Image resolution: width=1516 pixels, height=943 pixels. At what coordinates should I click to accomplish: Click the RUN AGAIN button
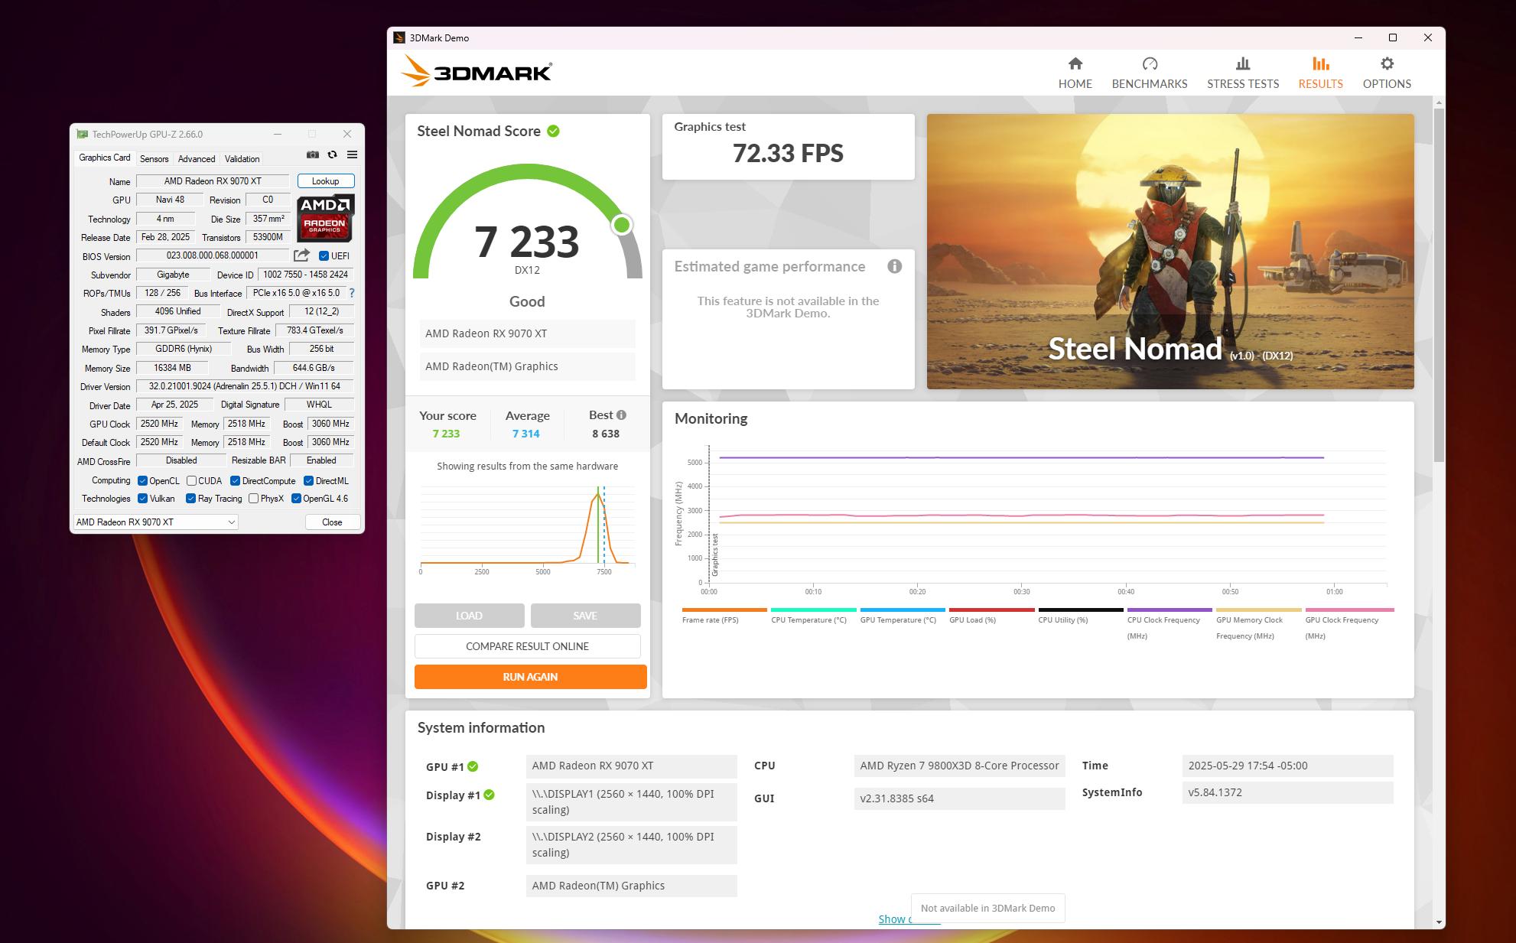click(x=530, y=677)
